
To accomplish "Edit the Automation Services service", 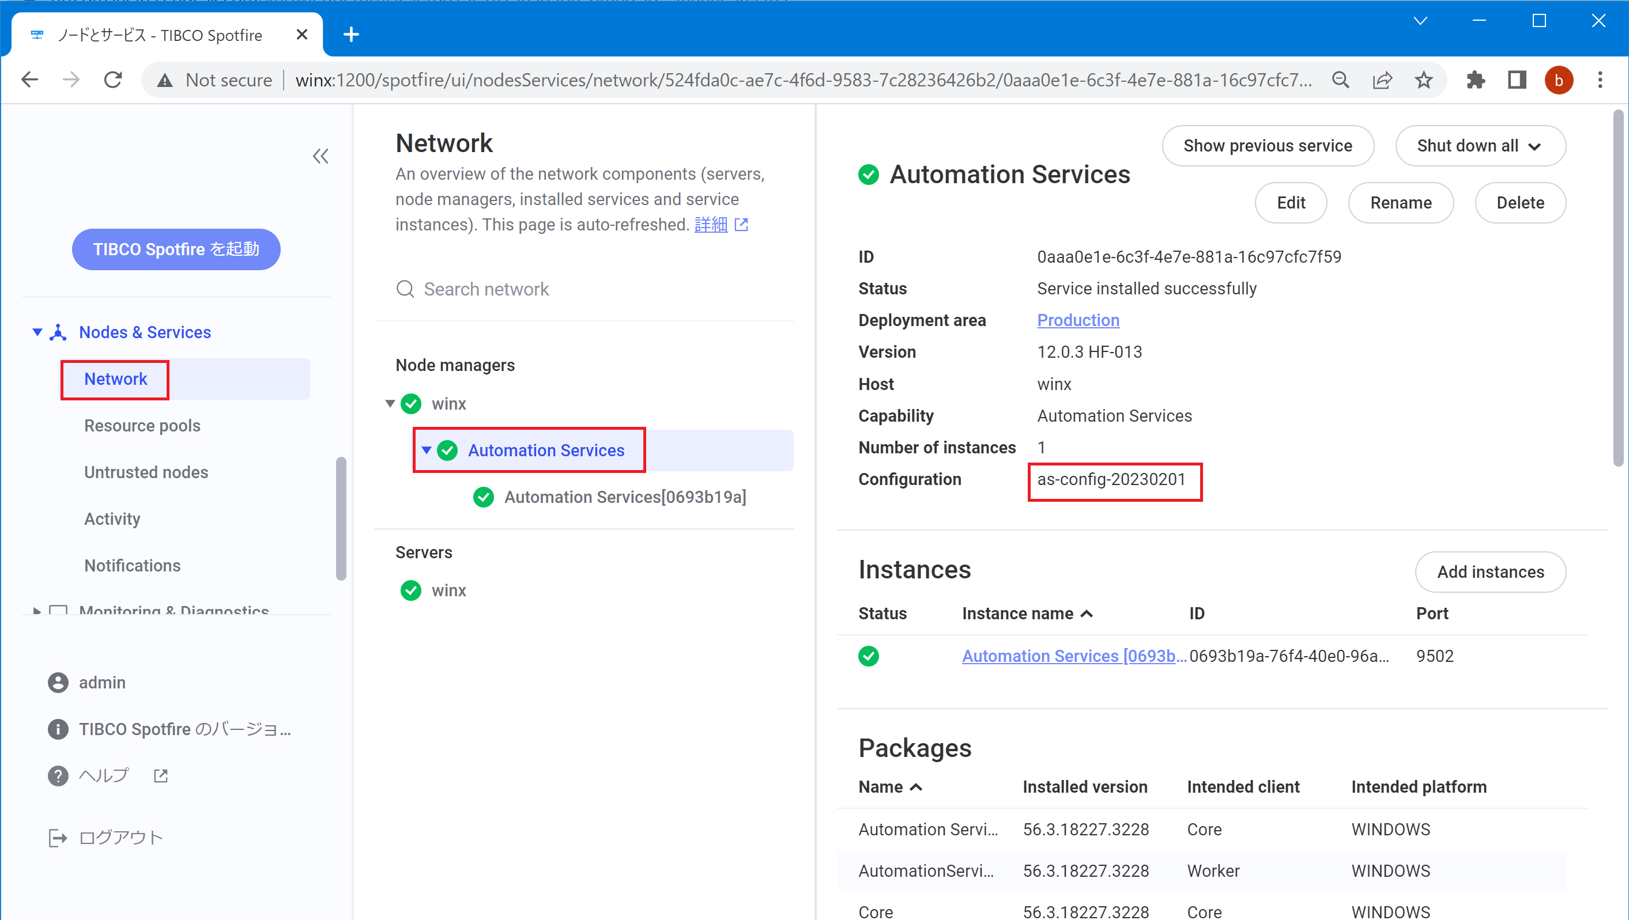I will (1291, 203).
